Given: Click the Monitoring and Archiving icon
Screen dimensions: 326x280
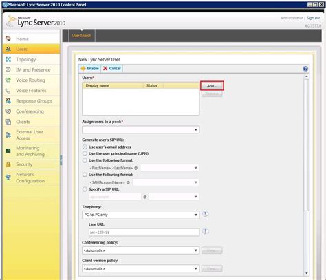Looking at the screenshot, I should (8, 151).
